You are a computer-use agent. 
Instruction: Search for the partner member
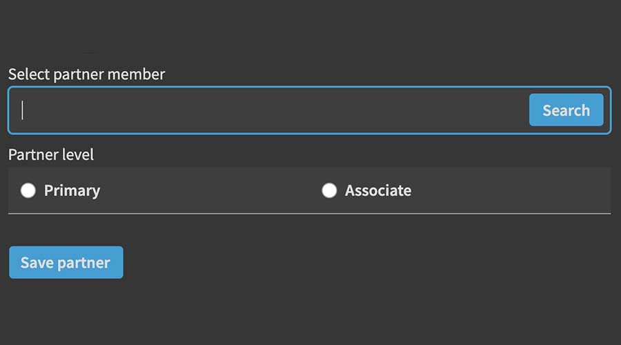(566, 110)
